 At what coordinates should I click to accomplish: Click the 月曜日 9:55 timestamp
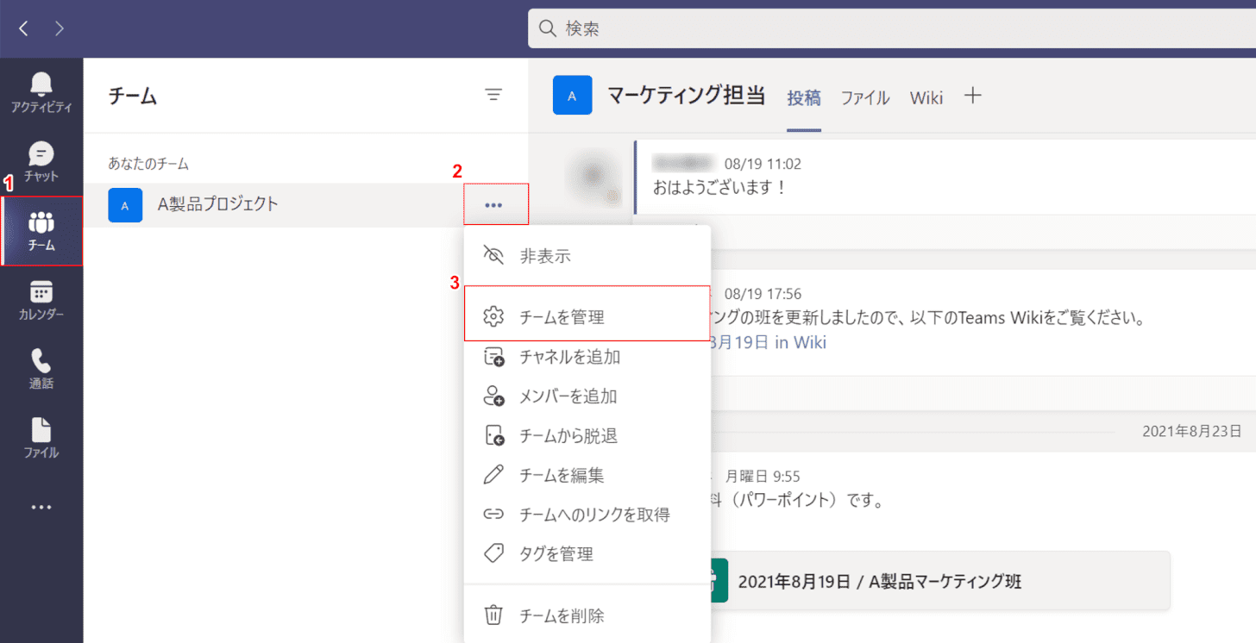(763, 476)
